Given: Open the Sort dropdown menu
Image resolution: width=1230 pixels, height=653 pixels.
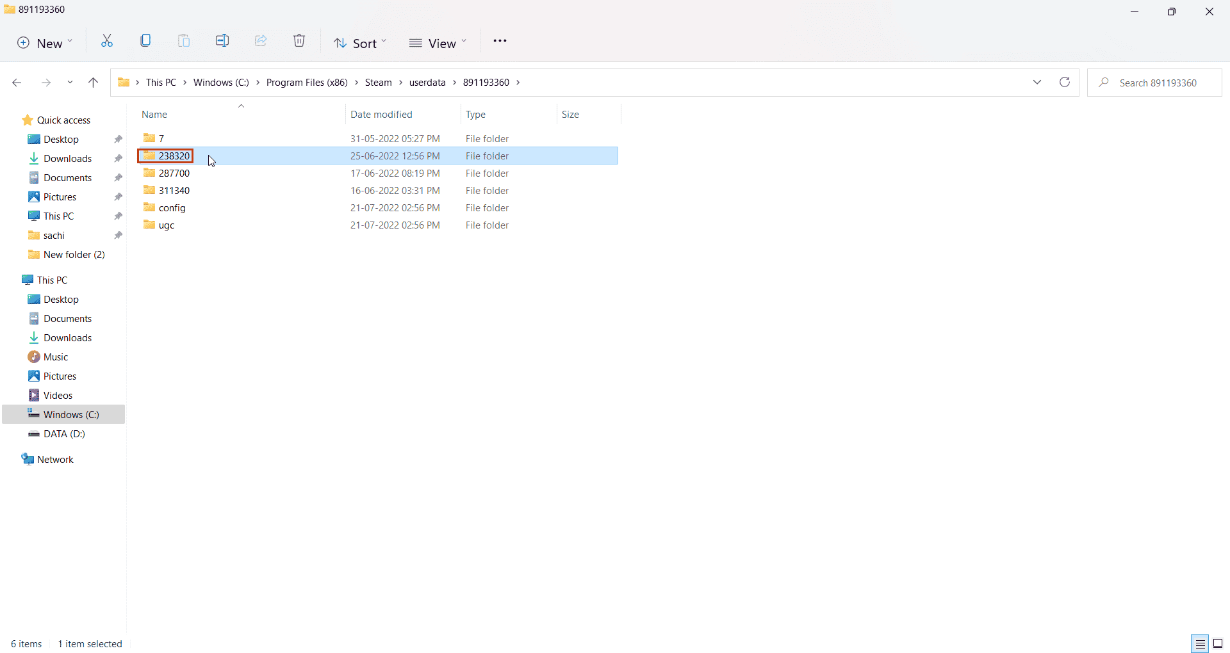Looking at the screenshot, I should (x=360, y=43).
